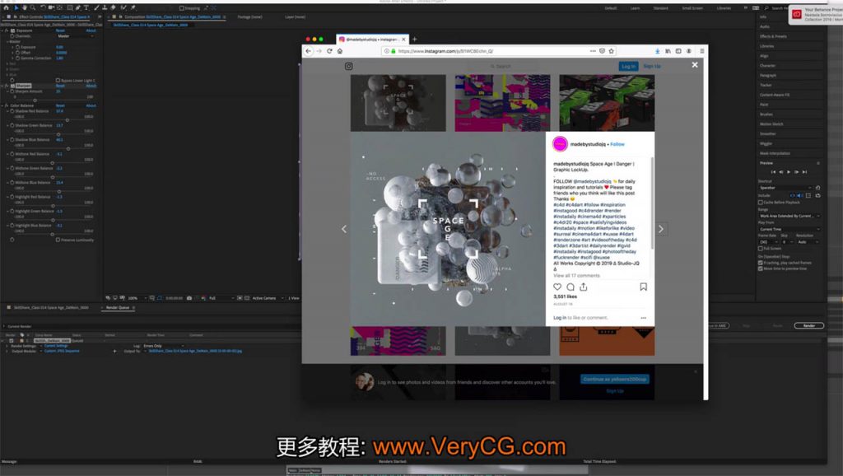Select the Zoom magnifier tool
843x476 pixels.
33,8
